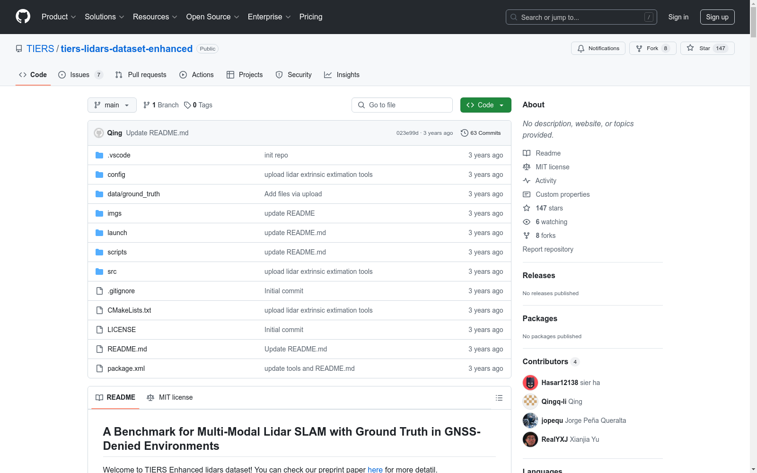The width and height of the screenshot is (757, 473).
Task: Open the README outline list icon
Action: (x=499, y=398)
